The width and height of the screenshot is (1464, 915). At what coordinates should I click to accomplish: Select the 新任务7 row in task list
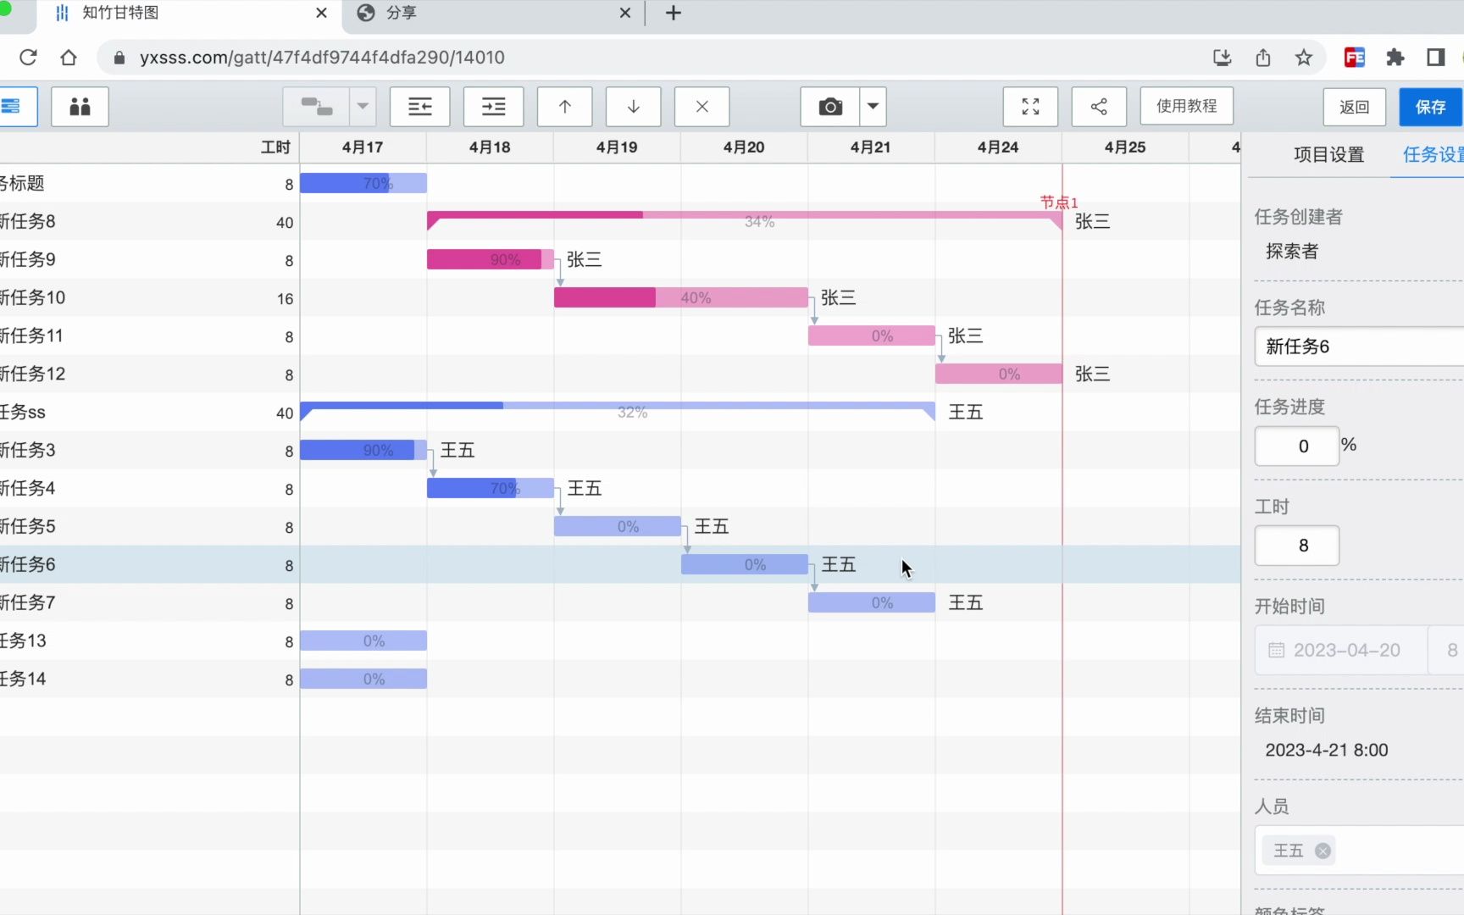click(x=149, y=602)
